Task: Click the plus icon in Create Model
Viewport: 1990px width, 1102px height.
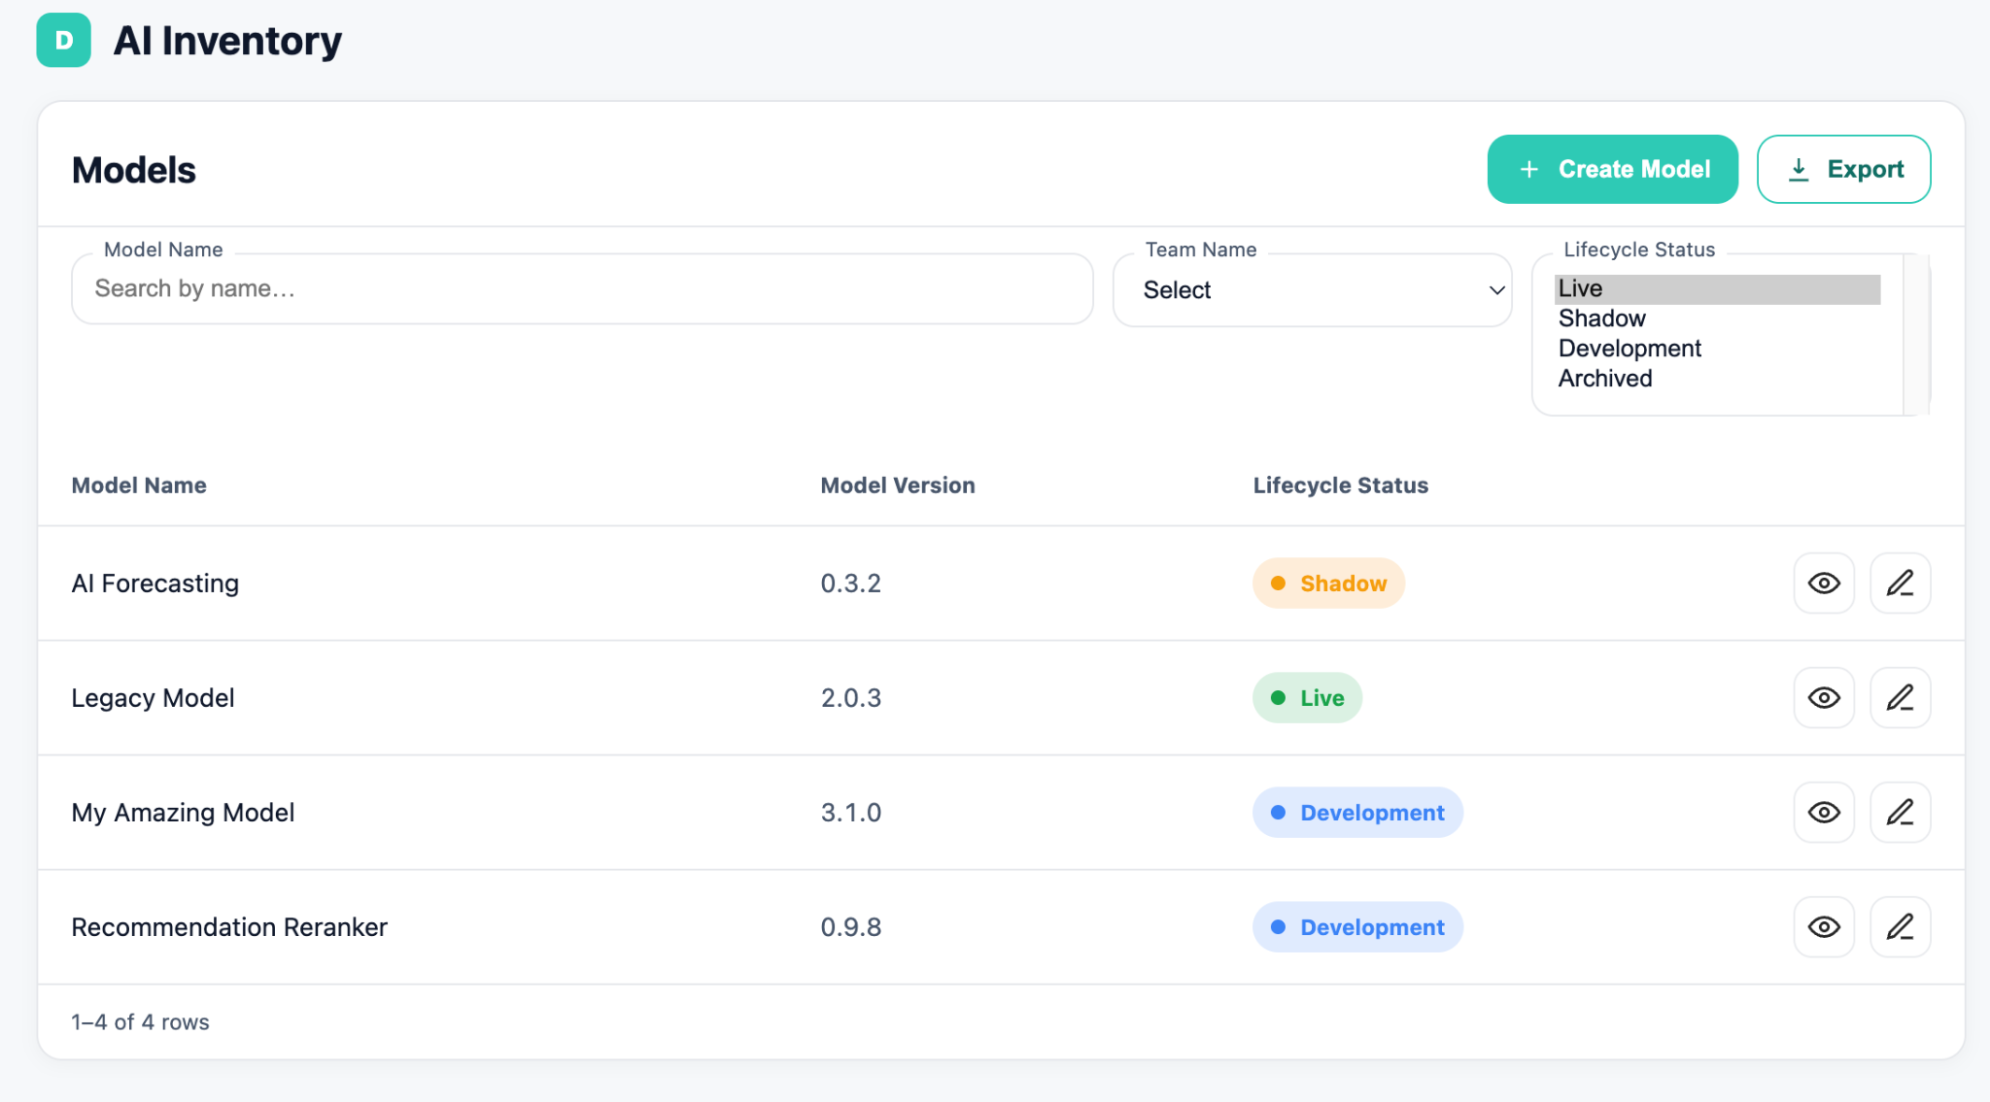Action: pos(1528,168)
